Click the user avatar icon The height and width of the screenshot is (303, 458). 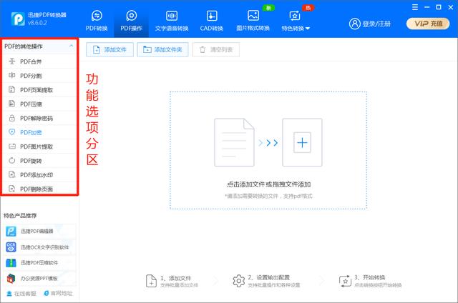tap(355, 24)
